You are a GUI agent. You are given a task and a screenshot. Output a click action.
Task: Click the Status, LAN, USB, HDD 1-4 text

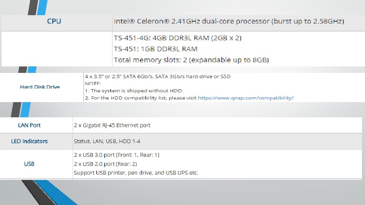(x=107, y=141)
